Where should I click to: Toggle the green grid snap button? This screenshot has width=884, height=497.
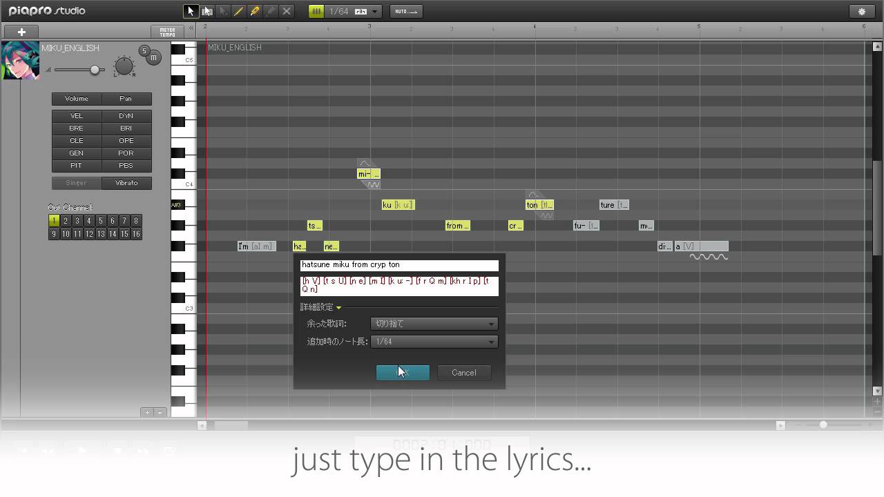click(316, 11)
